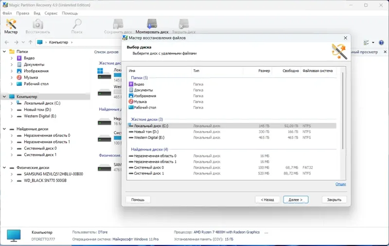Collapse the Компьютер tree node
The width and height of the screenshot is (389, 246).
point(4,96)
